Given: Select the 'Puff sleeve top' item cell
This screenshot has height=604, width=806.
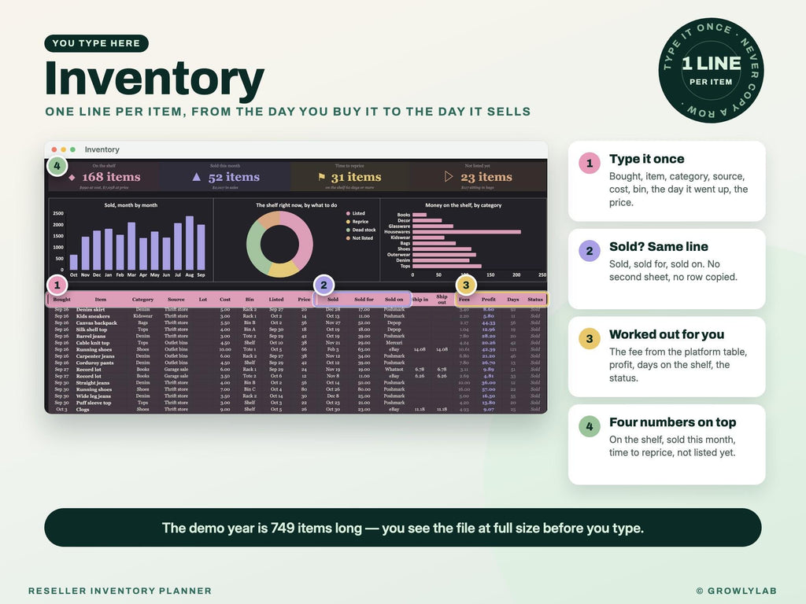Looking at the screenshot, I should 94,403.
